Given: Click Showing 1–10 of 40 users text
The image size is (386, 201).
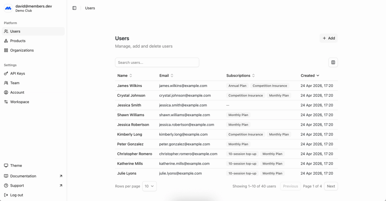Looking at the screenshot, I should pos(254,186).
